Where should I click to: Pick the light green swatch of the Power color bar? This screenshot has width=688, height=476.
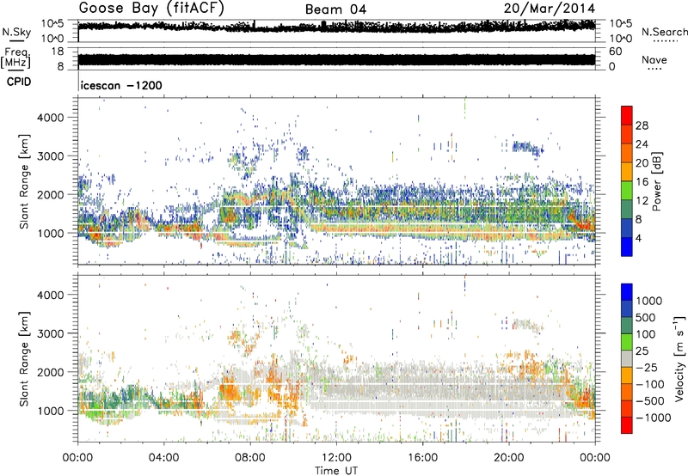(x=627, y=191)
